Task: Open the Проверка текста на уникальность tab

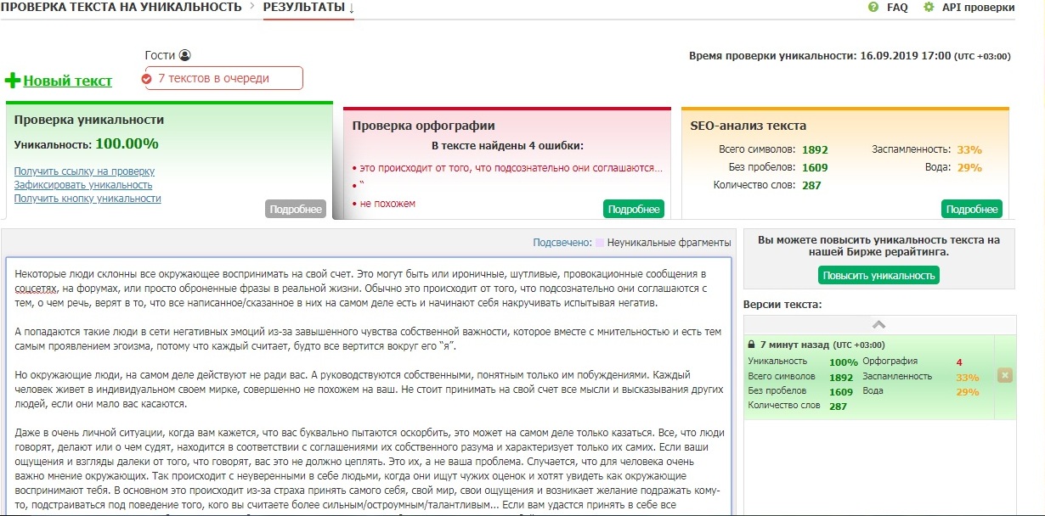Action: [121, 8]
